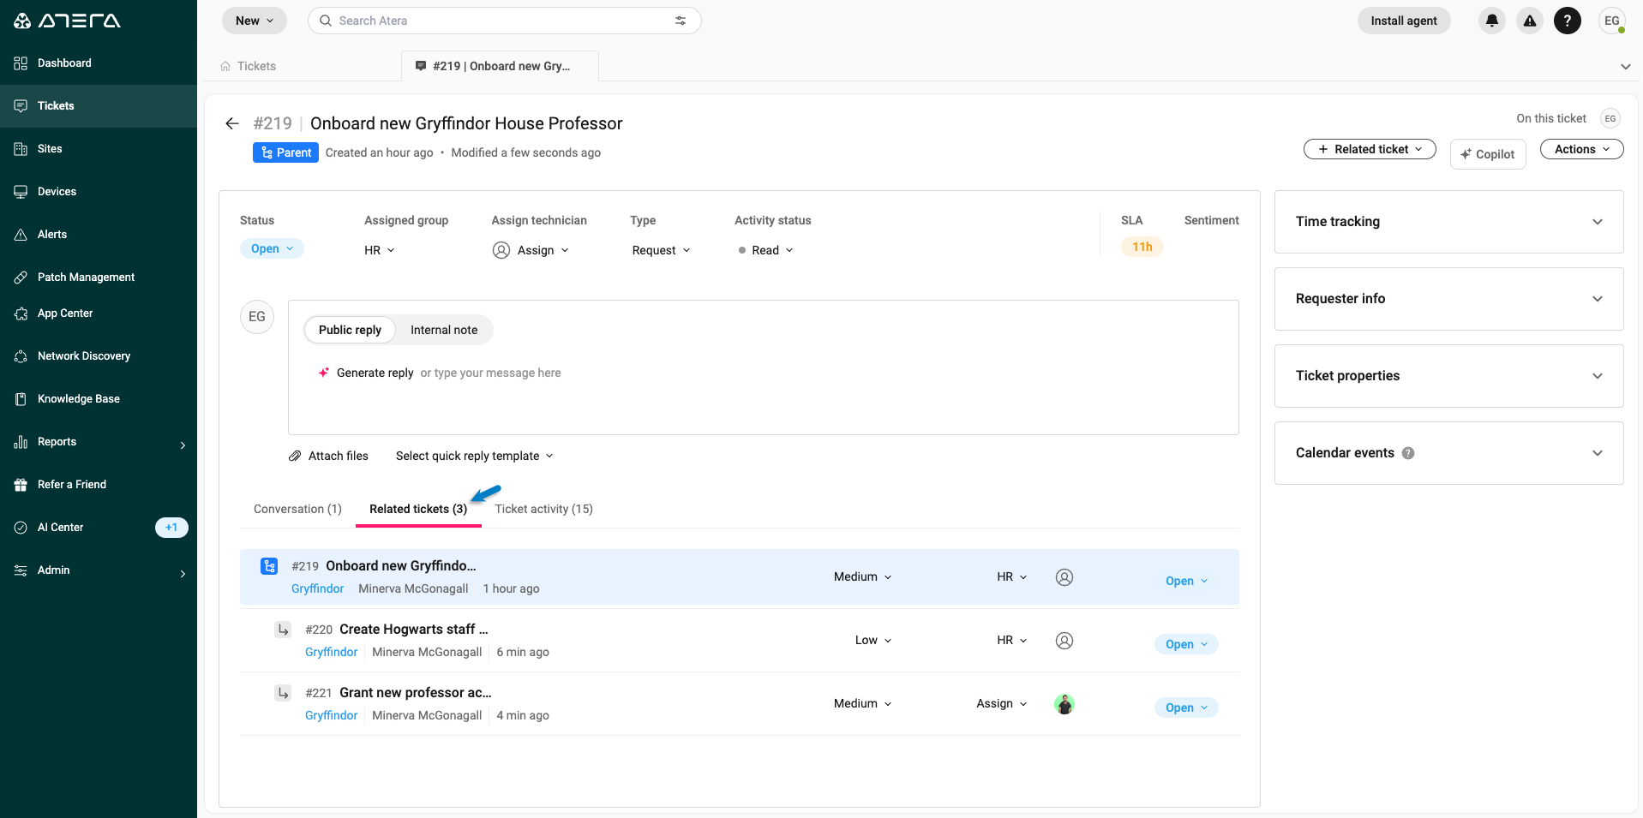Open Alerts in the sidebar
This screenshot has height=818, width=1643.
(99, 235)
